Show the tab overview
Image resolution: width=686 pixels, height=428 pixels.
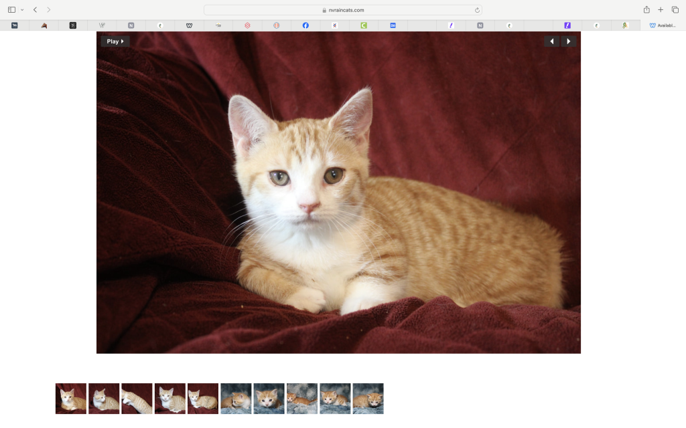[675, 9]
